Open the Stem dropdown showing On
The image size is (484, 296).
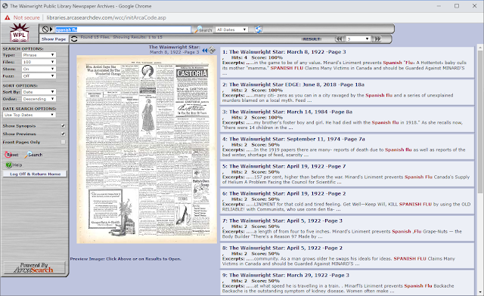coord(39,69)
